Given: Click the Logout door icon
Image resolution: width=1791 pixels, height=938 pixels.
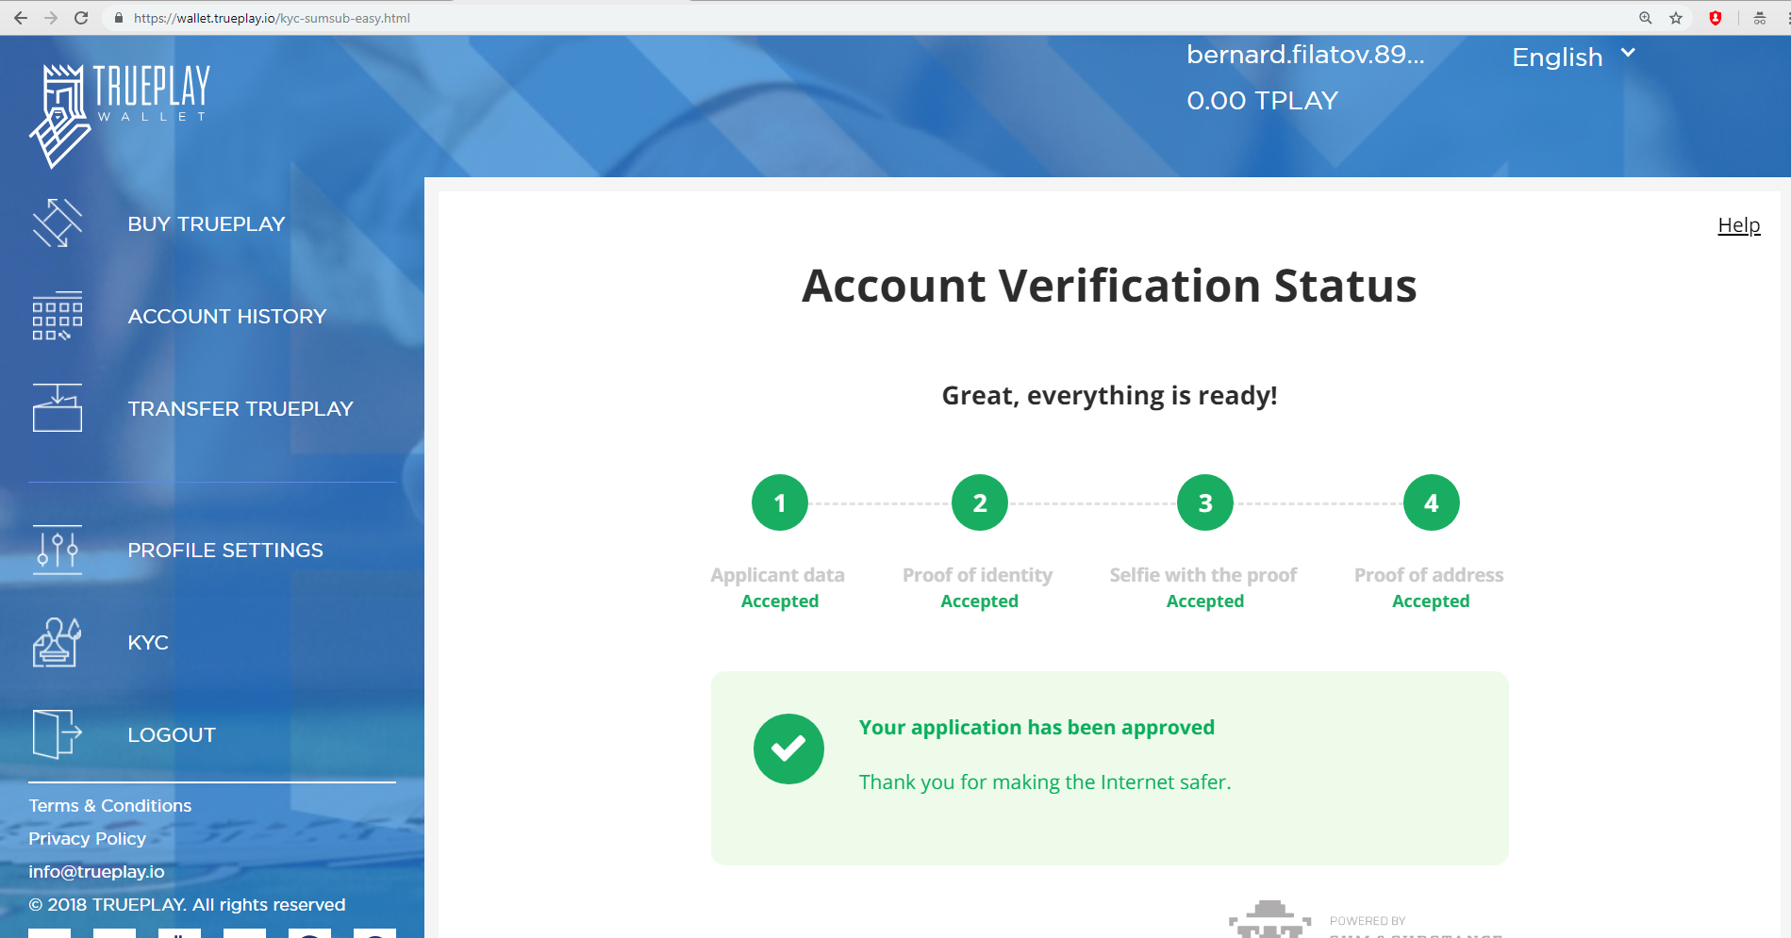Looking at the screenshot, I should coord(58,734).
